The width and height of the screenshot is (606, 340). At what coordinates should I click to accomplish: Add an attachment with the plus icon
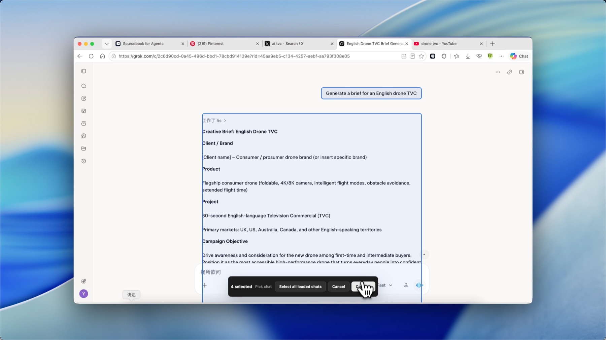click(x=204, y=285)
